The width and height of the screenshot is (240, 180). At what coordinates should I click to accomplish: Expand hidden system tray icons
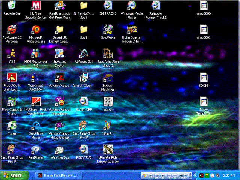[196, 175]
